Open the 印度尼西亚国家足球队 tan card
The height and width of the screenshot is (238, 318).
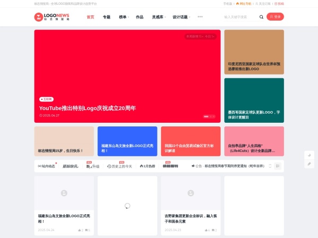(254, 52)
